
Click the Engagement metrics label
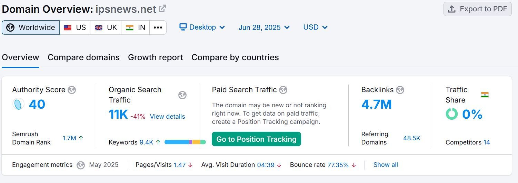pyautogui.click(x=42, y=165)
